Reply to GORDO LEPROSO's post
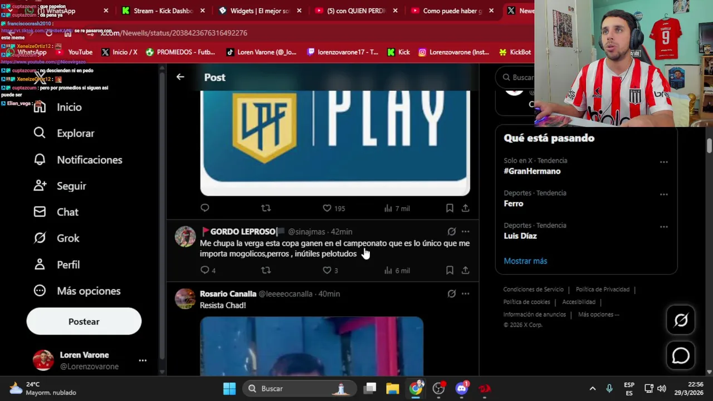The image size is (713, 401). pyautogui.click(x=208, y=270)
